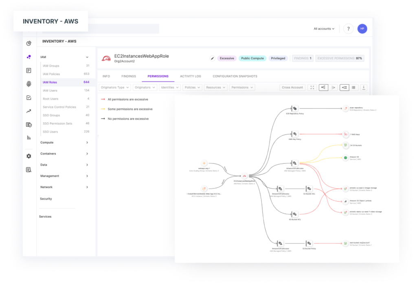Open the document list sidebar icon
The height and width of the screenshot is (287, 417).
tap(29, 70)
